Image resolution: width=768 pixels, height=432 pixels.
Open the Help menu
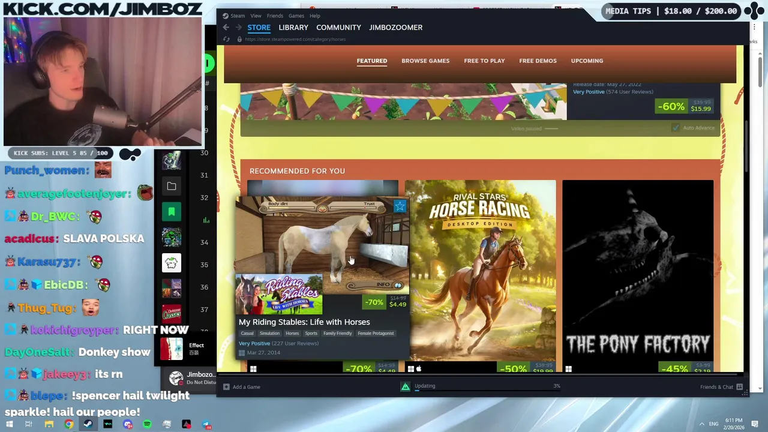[315, 16]
